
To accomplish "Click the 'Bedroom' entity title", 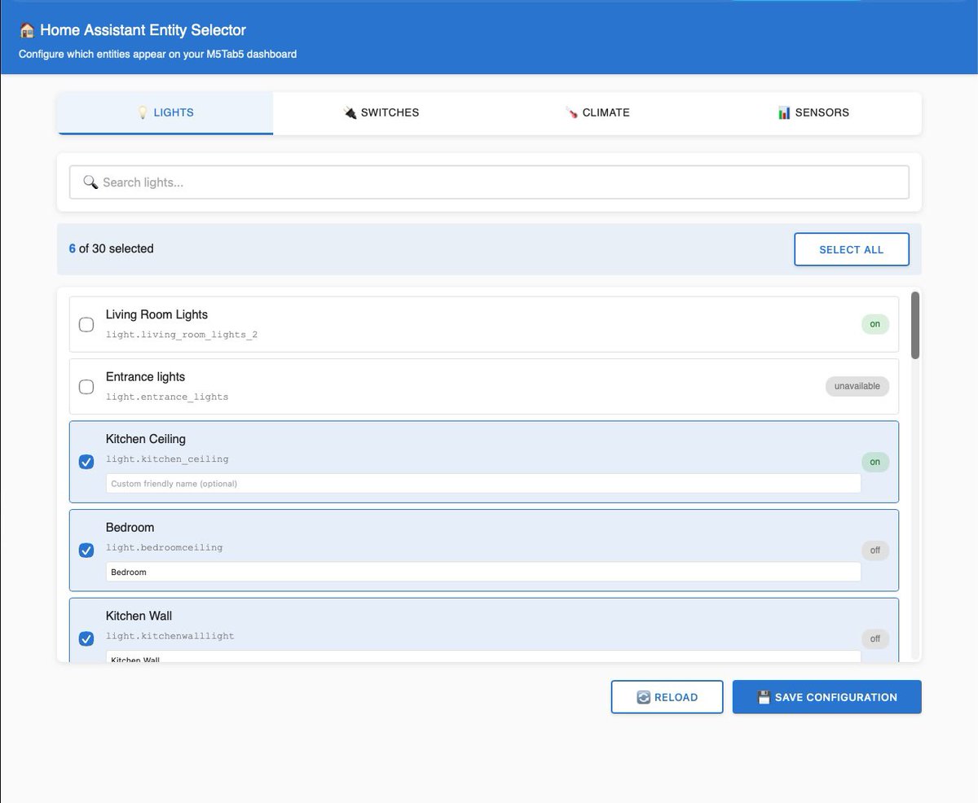I will click(x=130, y=528).
